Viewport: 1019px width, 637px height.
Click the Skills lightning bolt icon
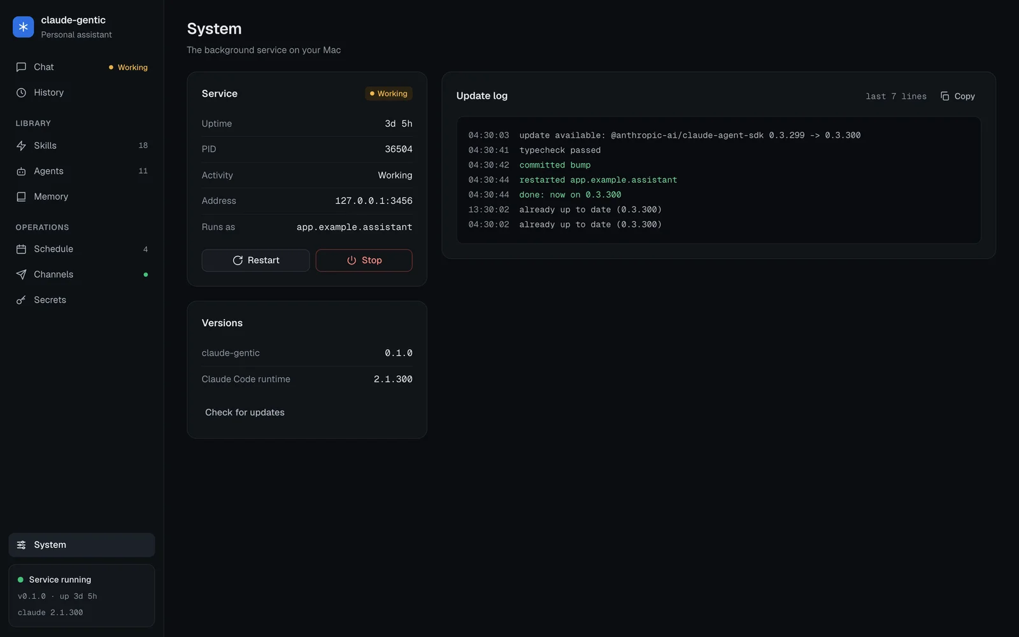[21, 146]
